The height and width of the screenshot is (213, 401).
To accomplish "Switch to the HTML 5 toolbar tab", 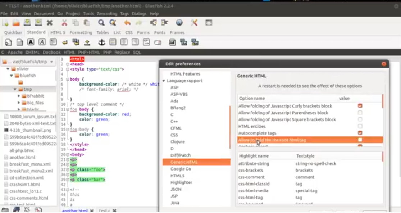I will 58,32.
